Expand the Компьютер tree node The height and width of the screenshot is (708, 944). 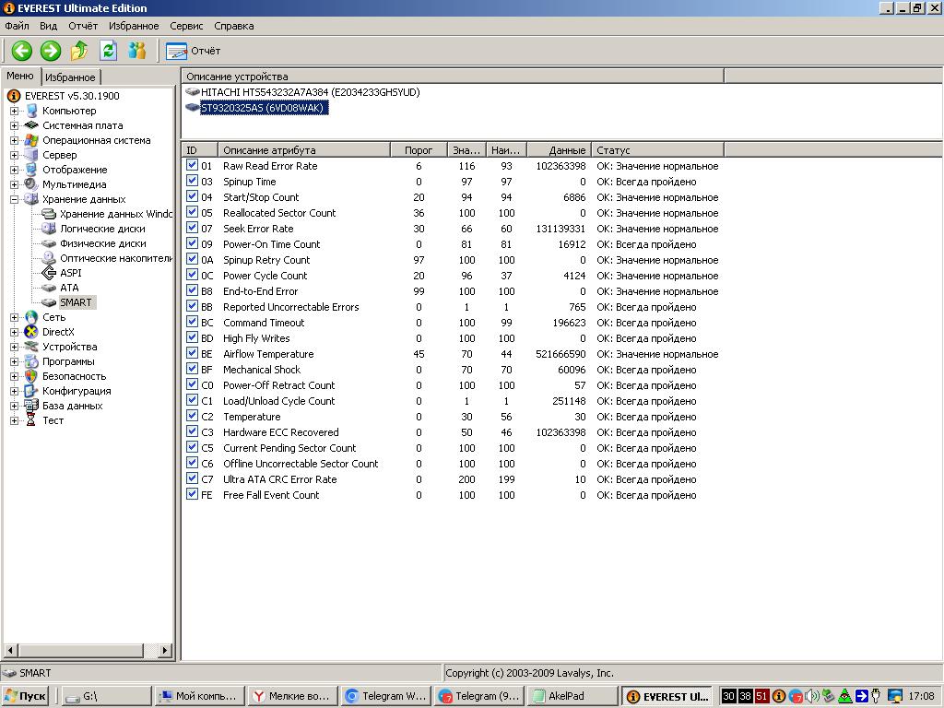point(15,111)
